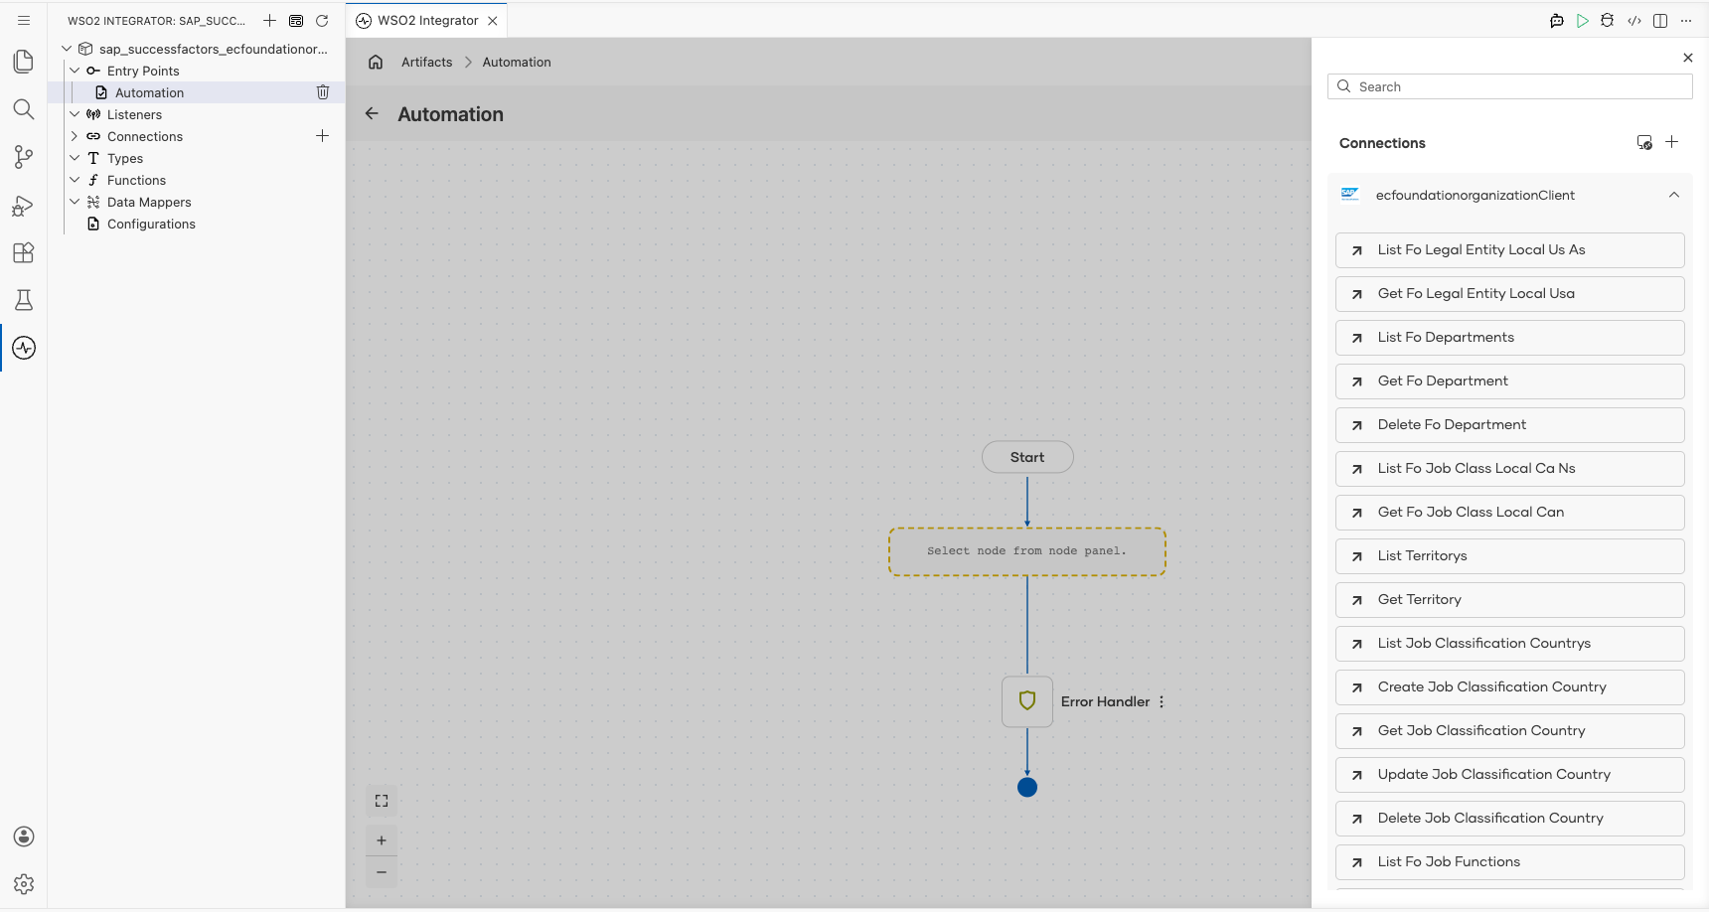Viewport: 1709px width, 912px height.
Task: Open the Explorer view in activity bar
Action: (x=24, y=62)
